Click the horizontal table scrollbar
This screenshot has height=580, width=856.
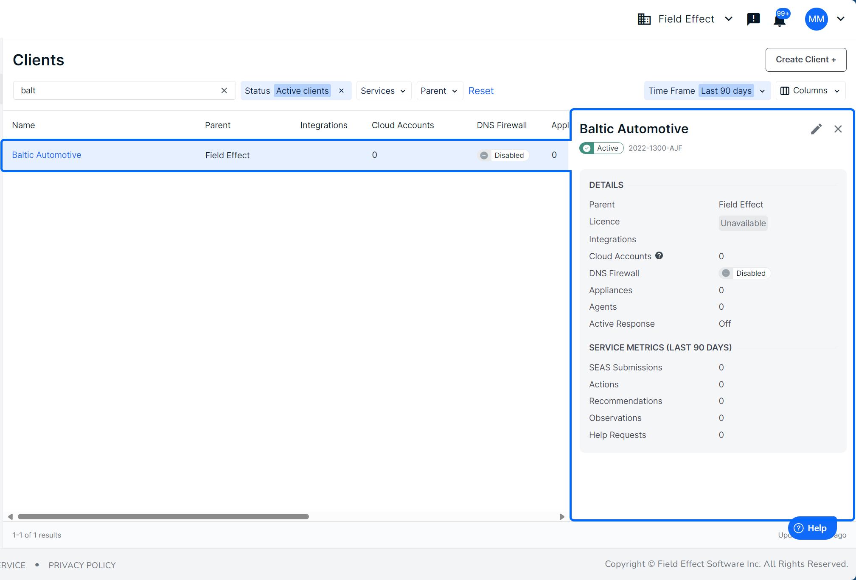[x=163, y=516]
